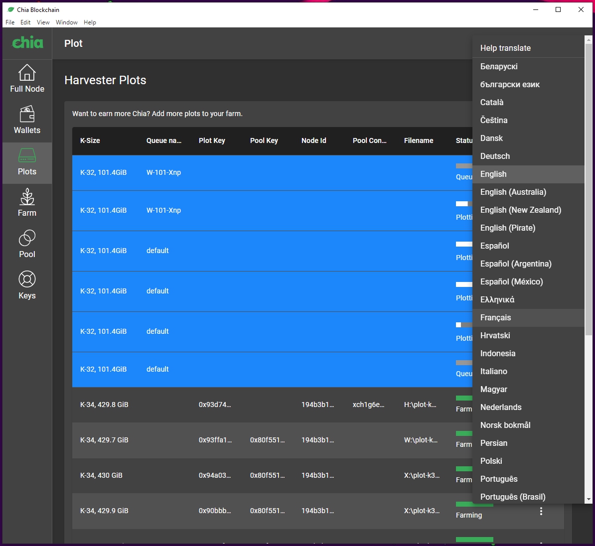Click the K-Size column header
Viewport: 595px width, 546px height.
point(90,140)
